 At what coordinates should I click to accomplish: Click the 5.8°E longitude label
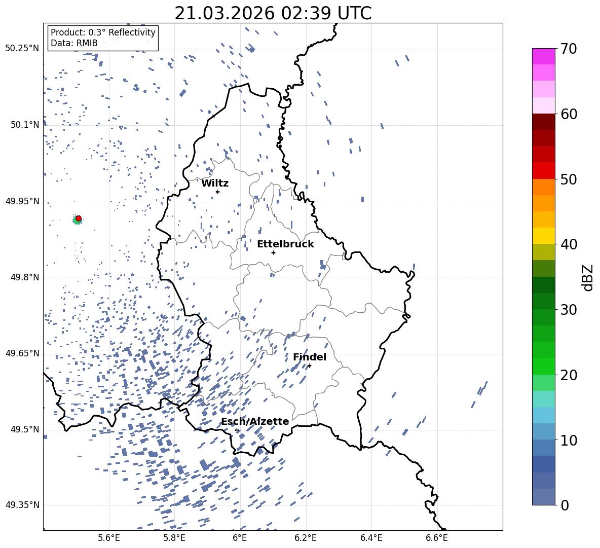[x=174, y=538]
